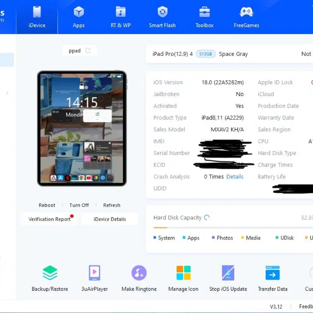Launch 3uAirPlayer
Screen dimensions: 313x313
coord(95,278)
